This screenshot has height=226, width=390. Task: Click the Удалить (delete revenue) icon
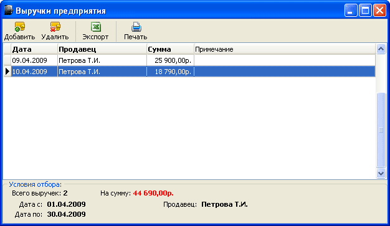pyautogui.click(x=55, y=27)
